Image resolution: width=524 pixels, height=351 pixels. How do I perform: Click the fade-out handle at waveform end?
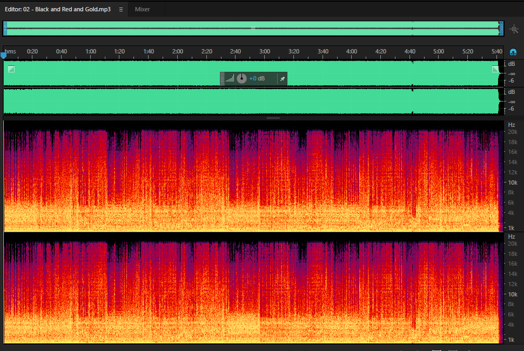click(x=495, y=69)
